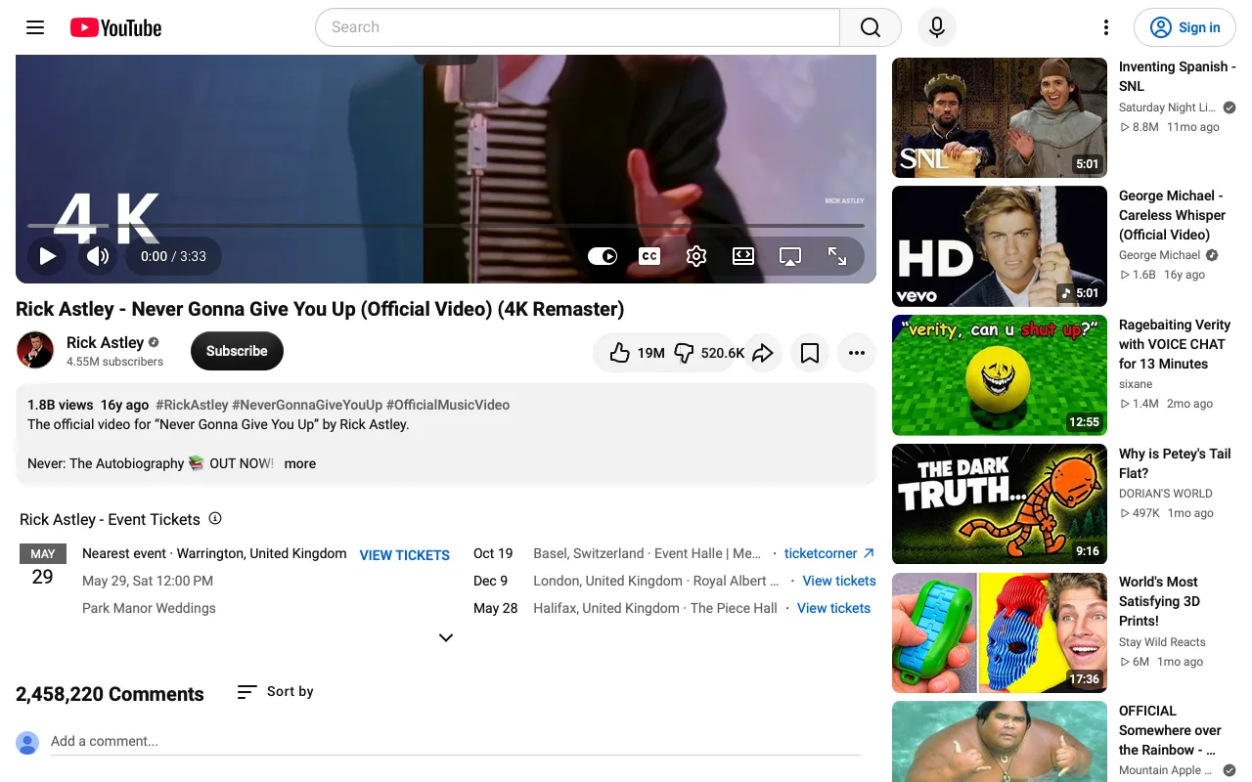Image resolution: width=1252 pixels, height=782 pixels.
Task: Click George Michael channel name
Action: click(x=1159, y=255)
